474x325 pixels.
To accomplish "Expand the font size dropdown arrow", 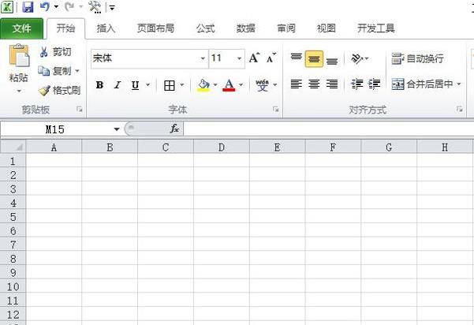I will coord(239,58).
